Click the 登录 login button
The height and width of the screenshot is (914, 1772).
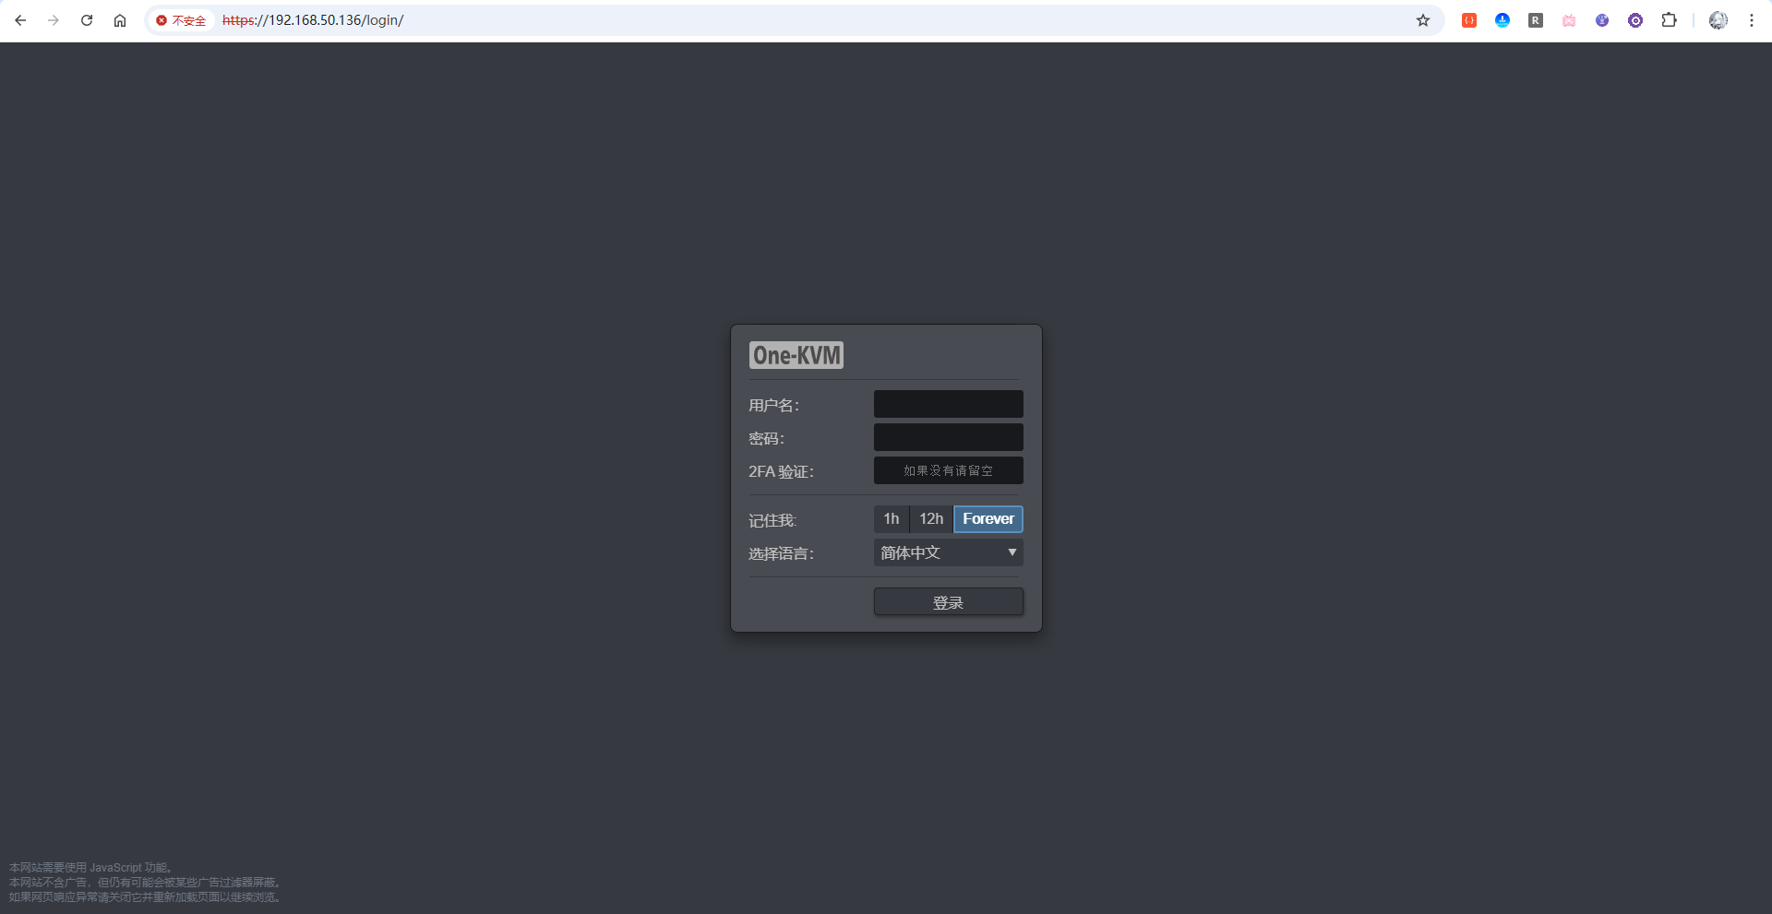948,601
